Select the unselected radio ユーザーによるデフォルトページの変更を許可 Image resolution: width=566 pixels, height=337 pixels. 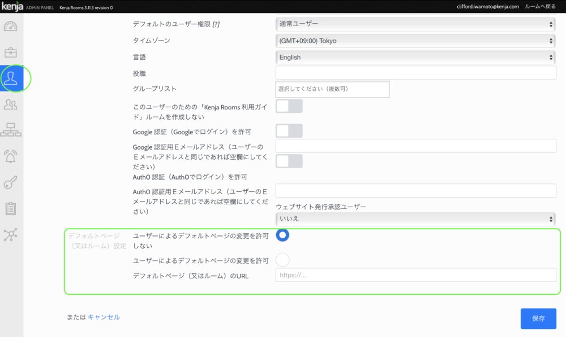tap(282, 260)
